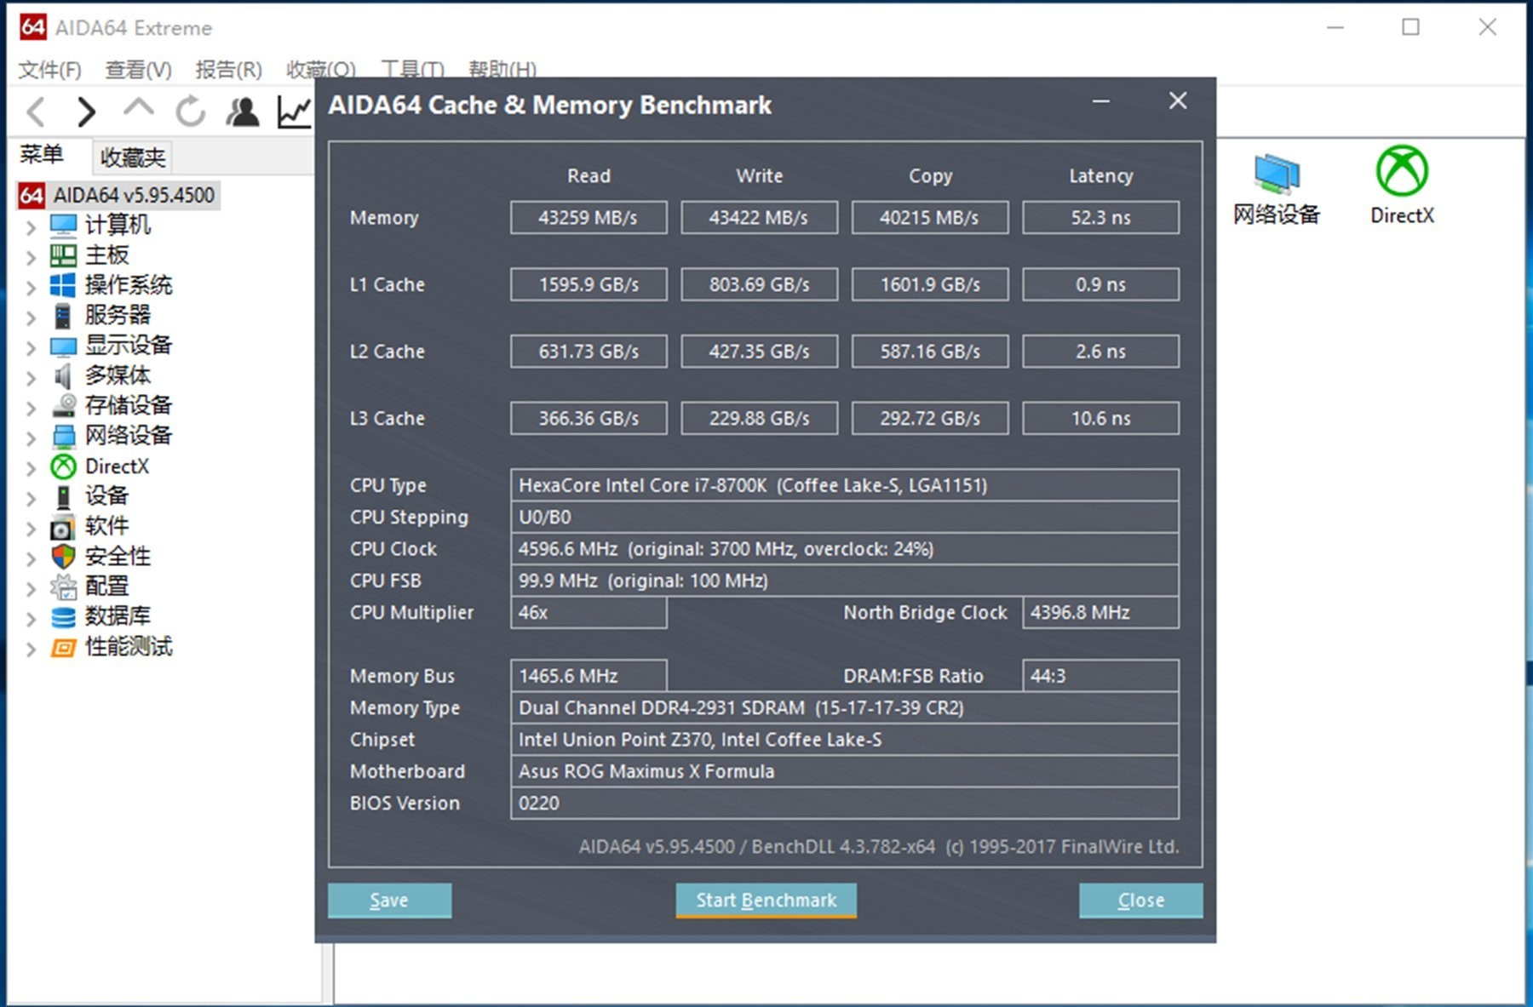Switch to the 收藏夹 tab
Viewport: 1533px width, 1007px height.
(x=133, y=157)
